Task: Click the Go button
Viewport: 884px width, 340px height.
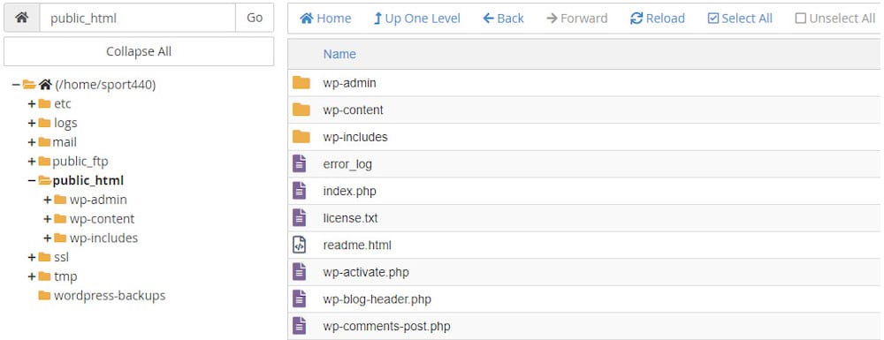Action: (x=255, y=18)
